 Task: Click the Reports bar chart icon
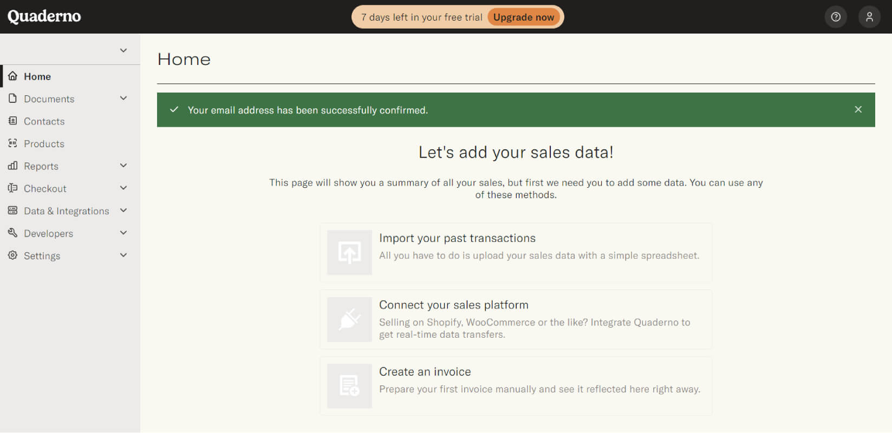[x=12, y=166]
